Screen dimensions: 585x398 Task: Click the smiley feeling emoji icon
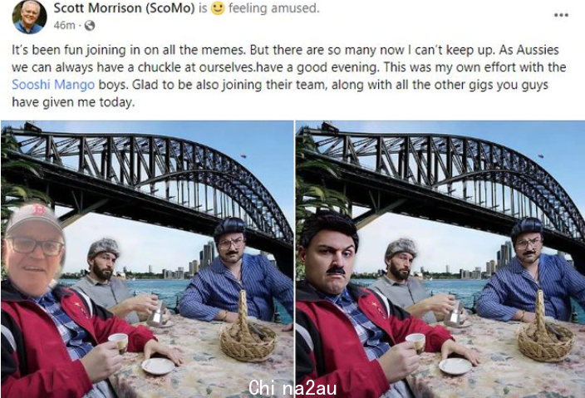coord(218,8)
